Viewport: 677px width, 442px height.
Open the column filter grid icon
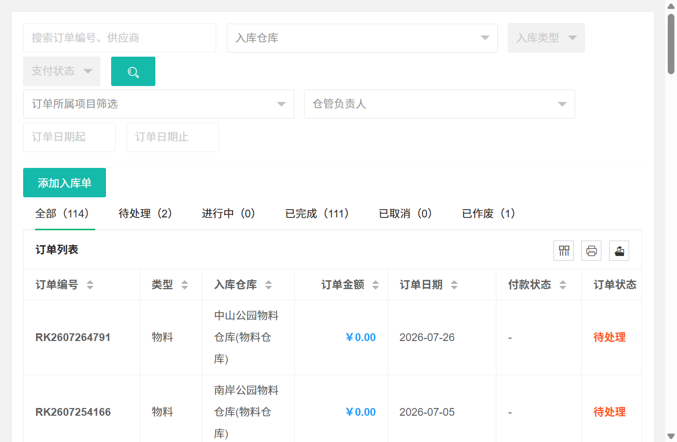(564, 251)
